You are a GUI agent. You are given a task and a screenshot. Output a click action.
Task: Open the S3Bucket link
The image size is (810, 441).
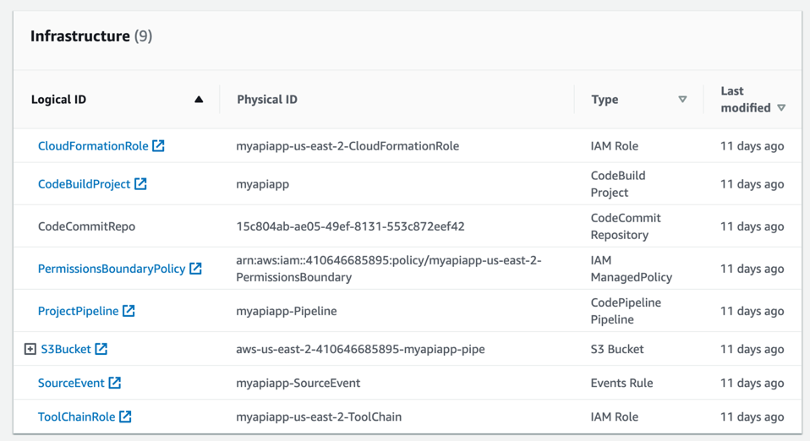(x=66, y=349)
